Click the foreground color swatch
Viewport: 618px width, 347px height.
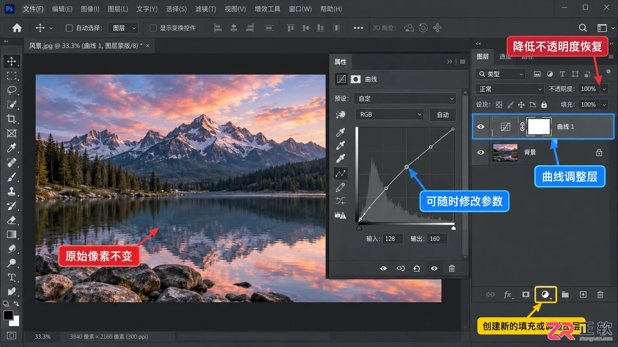(x=8, y=315)
